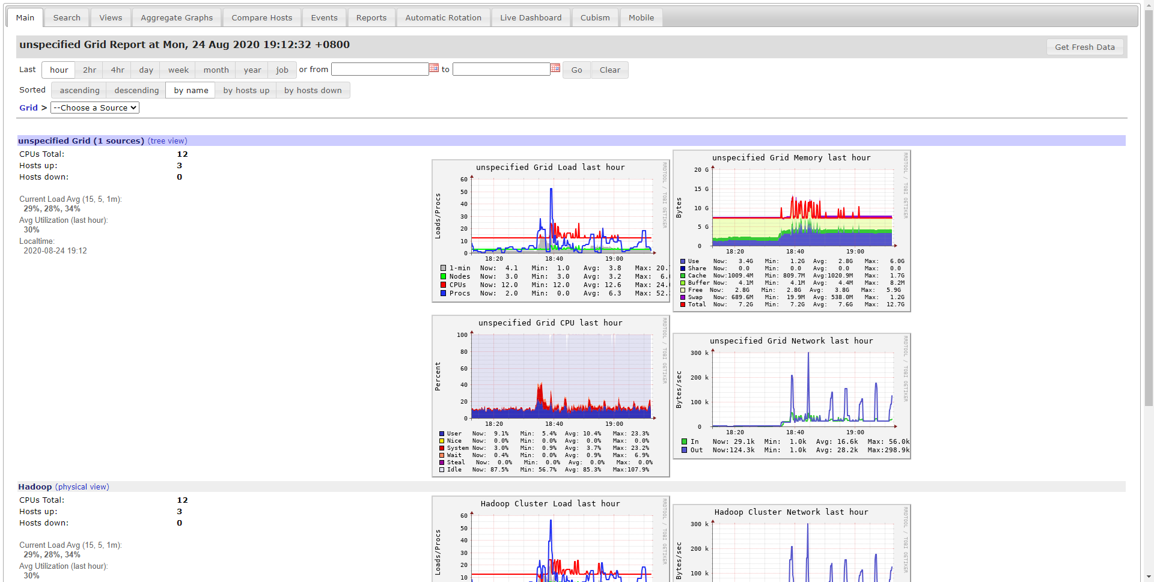The height and width of the screenshot is (582, 1154).
Task: Click the Get Fresh Data button
Action: [x=1085, y=47]
